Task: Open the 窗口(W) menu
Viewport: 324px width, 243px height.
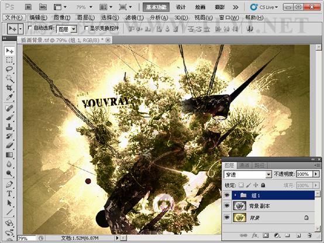Action: tap(229, 18)
